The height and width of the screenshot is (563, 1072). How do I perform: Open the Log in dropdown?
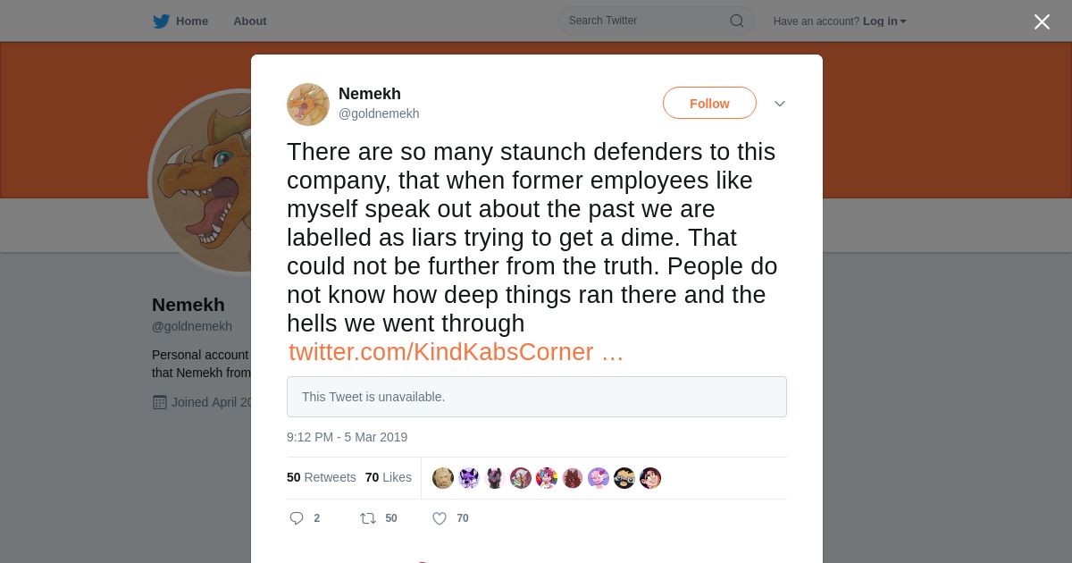pyautogui.click(x=884, y=21)
